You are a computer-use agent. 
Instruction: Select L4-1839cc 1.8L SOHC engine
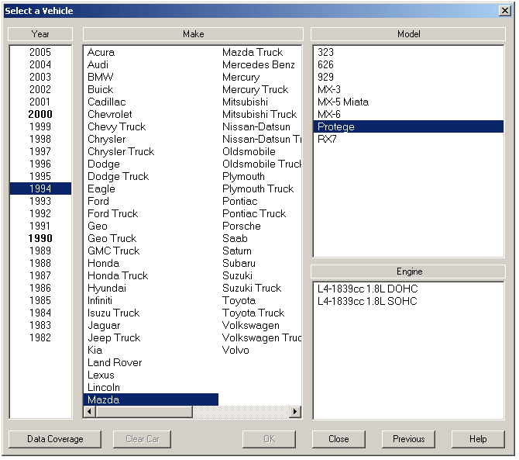[408, 301]
